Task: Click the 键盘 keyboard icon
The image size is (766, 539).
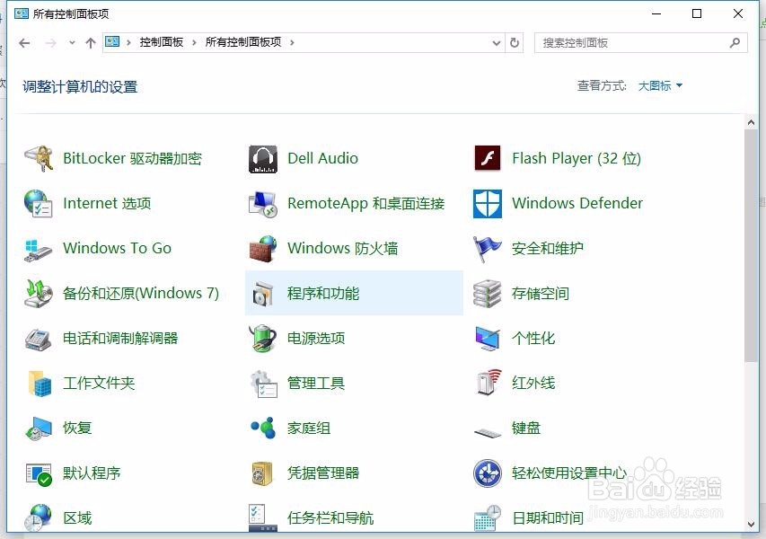Action: 488,432
